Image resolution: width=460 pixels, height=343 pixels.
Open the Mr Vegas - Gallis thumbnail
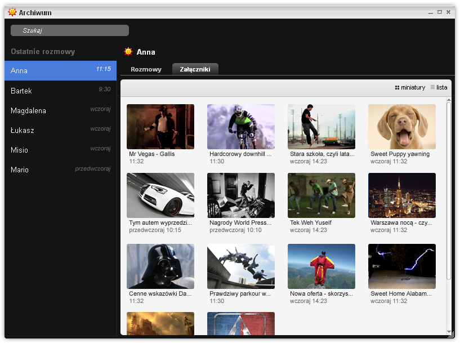tap(160, 127)
